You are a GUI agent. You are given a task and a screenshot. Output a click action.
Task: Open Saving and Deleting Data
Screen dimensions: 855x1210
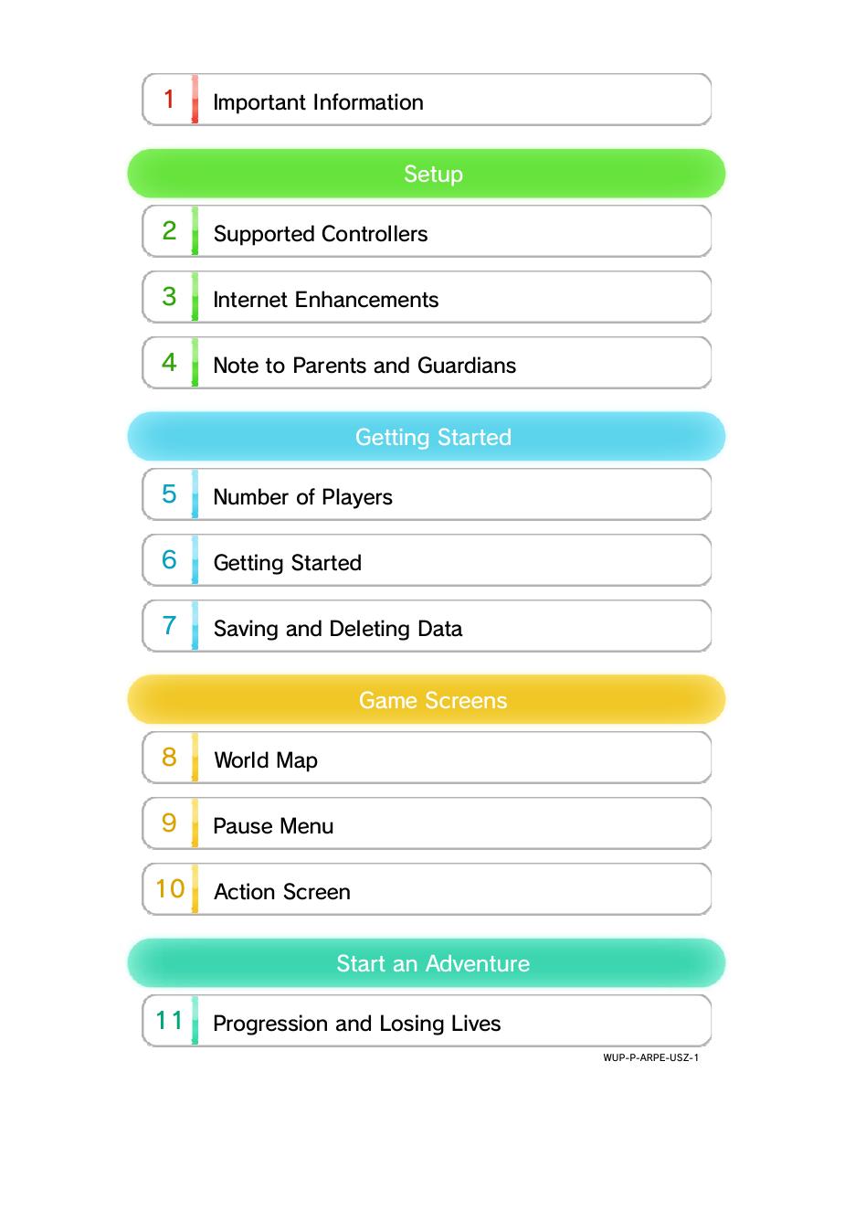pyautogui.click(x=426, y=627)
